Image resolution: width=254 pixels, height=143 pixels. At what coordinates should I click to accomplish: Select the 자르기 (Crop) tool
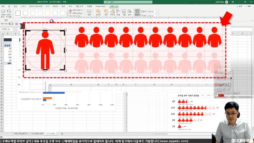[137, 13]
